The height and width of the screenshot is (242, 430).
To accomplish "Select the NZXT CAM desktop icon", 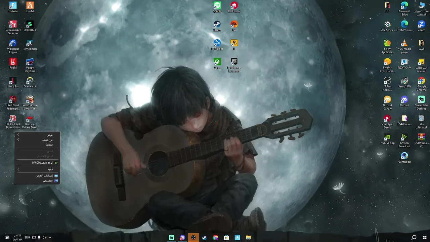I will tap(404, 64).
